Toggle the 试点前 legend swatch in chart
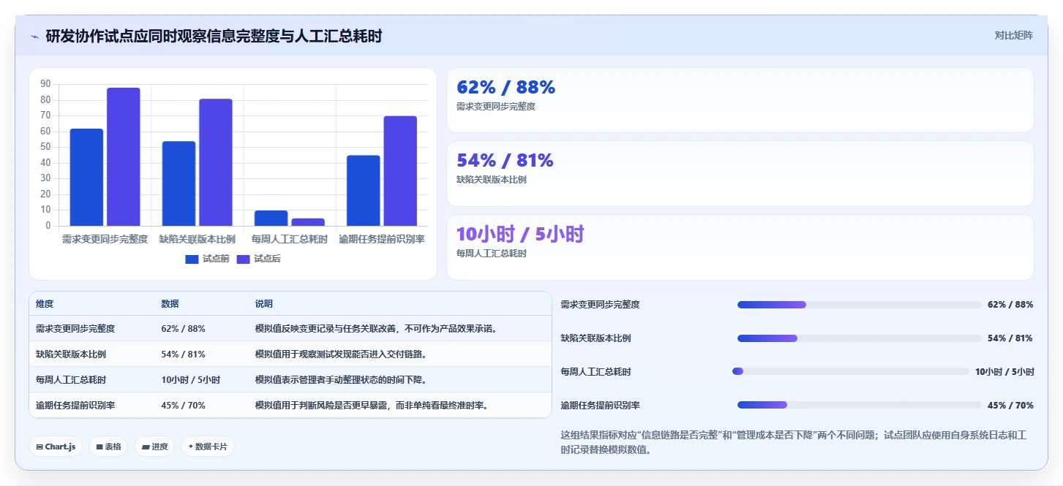The width and height of the screenshot is (1063, 486). coord(192,259)
